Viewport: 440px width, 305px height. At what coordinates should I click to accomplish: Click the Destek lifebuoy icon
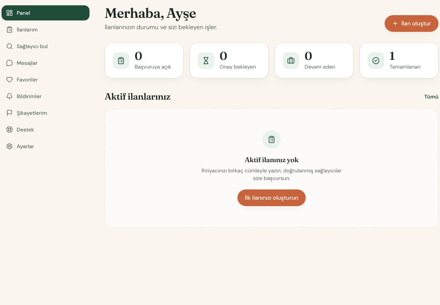9,130
